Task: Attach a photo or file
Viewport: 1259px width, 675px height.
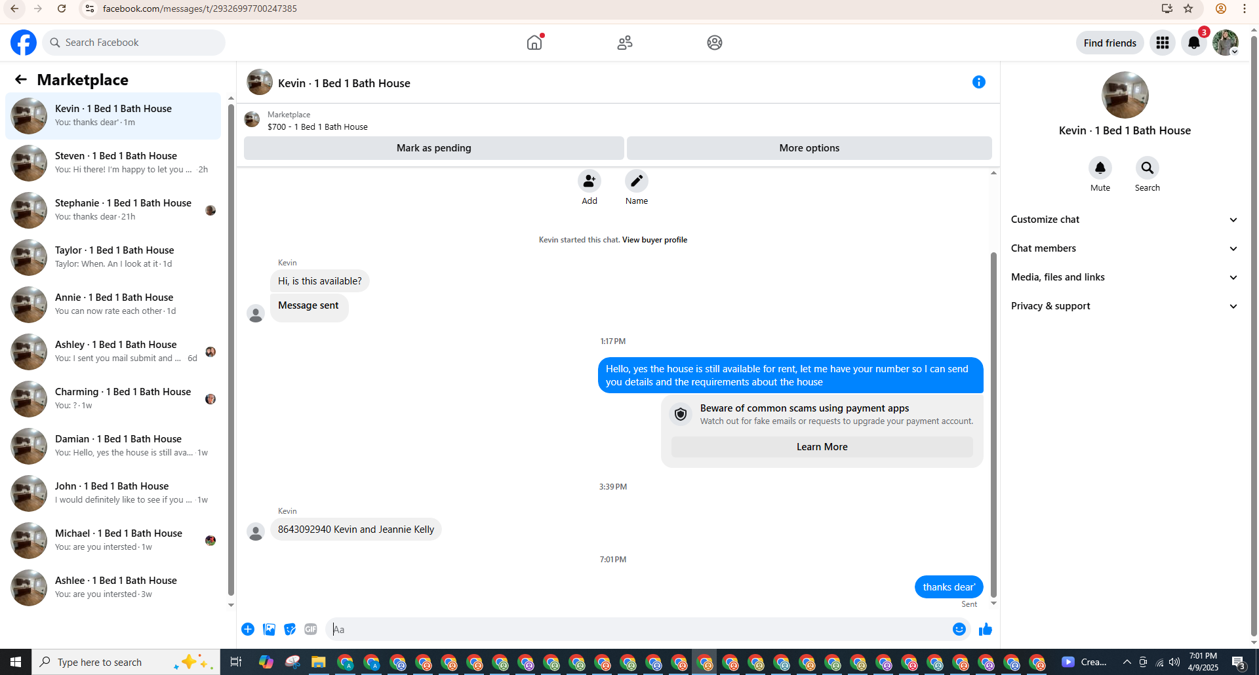Action: tap(269, 629)
